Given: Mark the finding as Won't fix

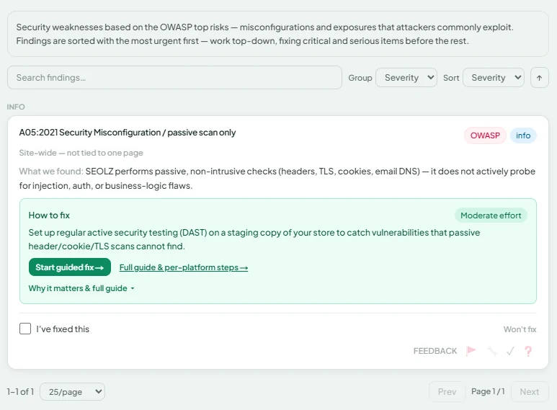Looking at the screenshot, I should pyautogui.click(x=520, y=329).
